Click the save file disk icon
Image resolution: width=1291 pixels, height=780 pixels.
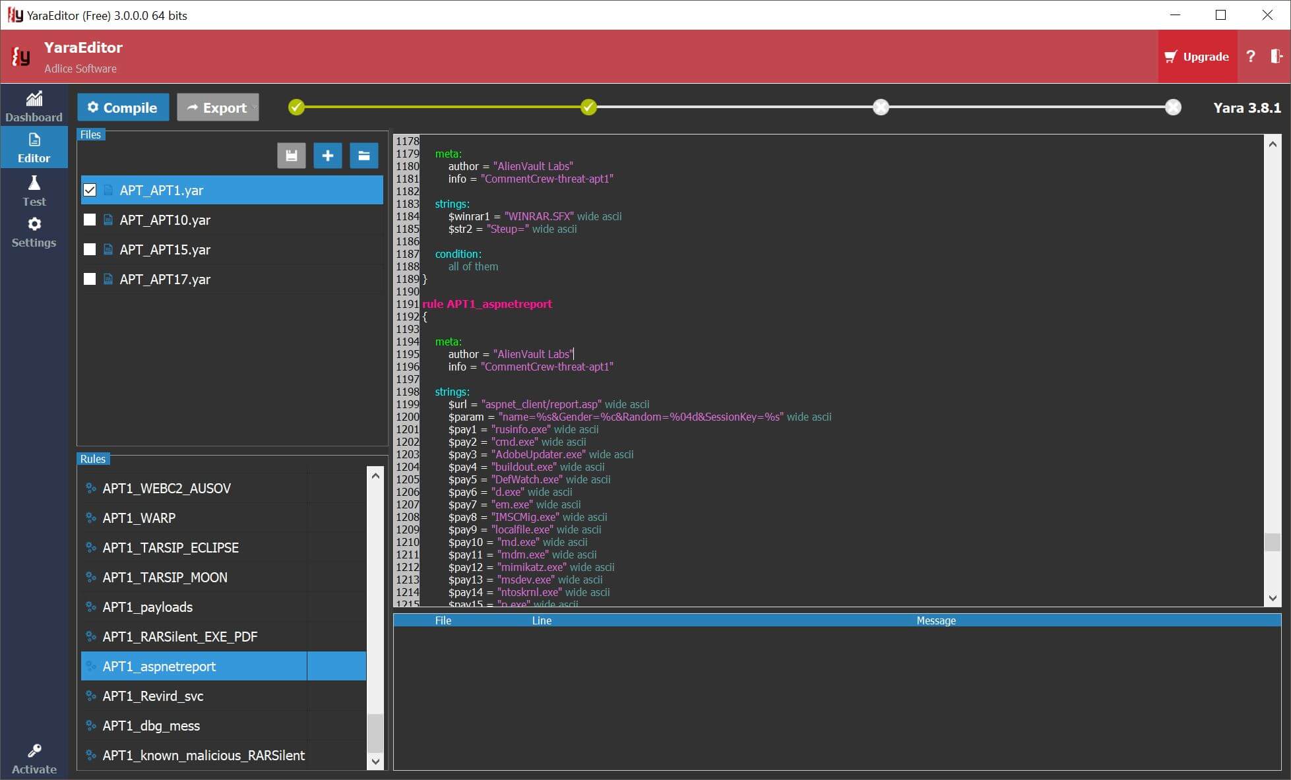pyautogui.click(x=291, y=156)
